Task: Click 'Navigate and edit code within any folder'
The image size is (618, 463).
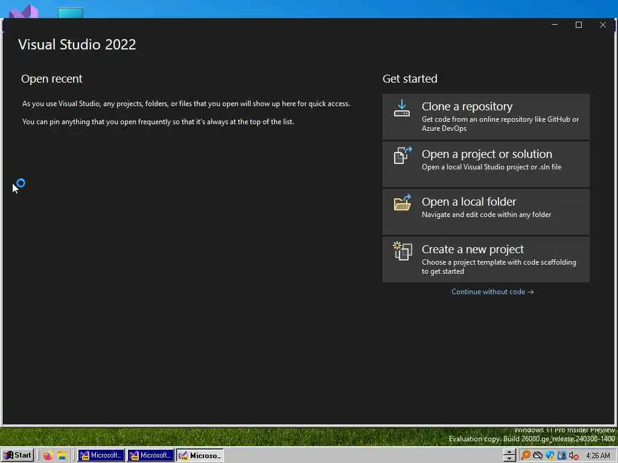Action: (x=486, y=215)
